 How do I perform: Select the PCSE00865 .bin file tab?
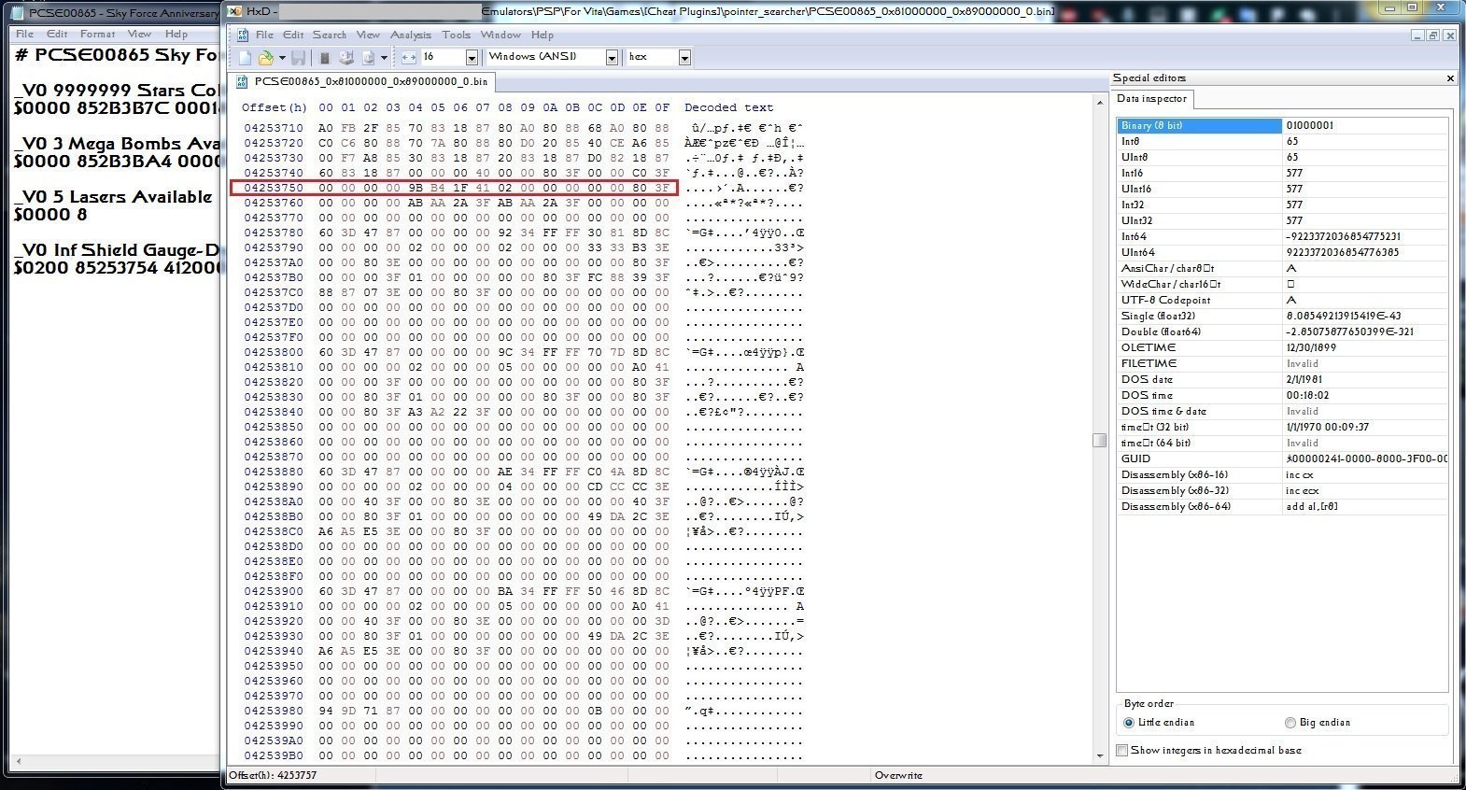(x=361, y=82)
